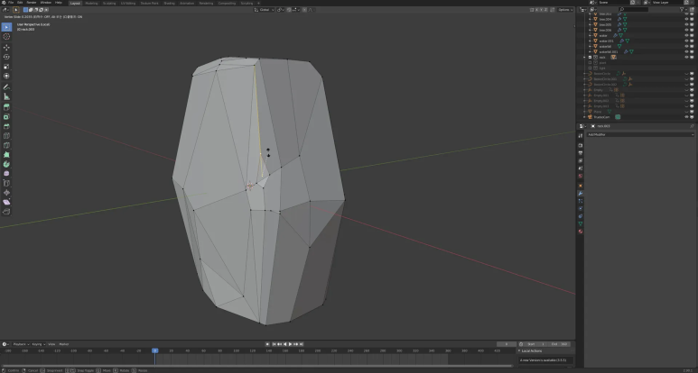Viewport: 698px width, 373px height.
Task: Hide the water object in viewport
Action: click(x=685, y=36)
